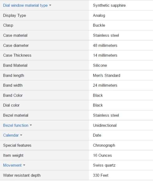Expand the arrow beside Calendar
This screenshot has height=181, width=153.
click(21, 135)
